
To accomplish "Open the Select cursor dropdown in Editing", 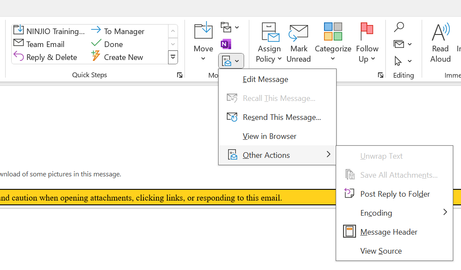I will click(403, 61).
